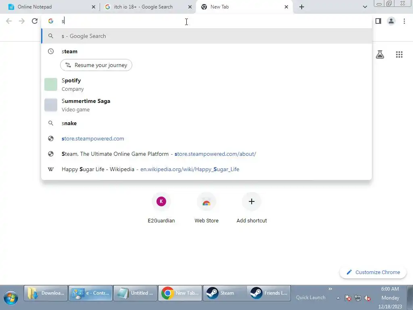413x310 pixels.
Task: Open Steam Ultimate Online Game Platform suggestion
Action: (x=206, y=154)
